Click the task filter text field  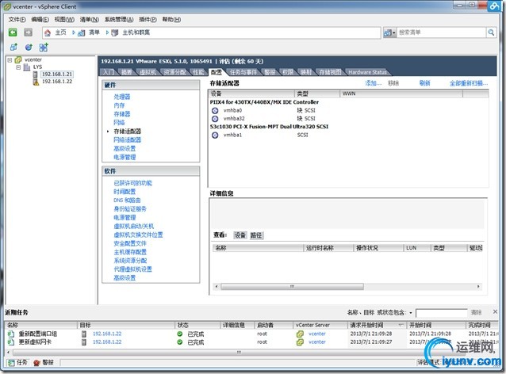point(442,313)
